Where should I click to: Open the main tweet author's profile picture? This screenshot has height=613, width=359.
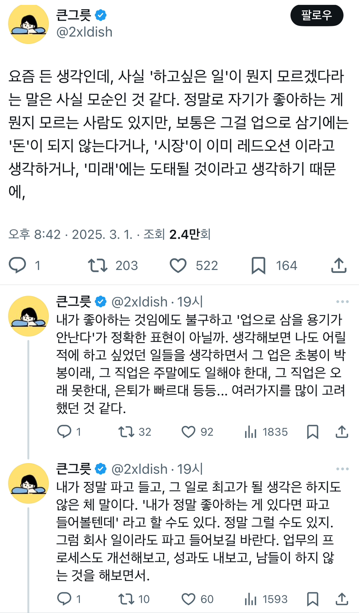[28, 24]
